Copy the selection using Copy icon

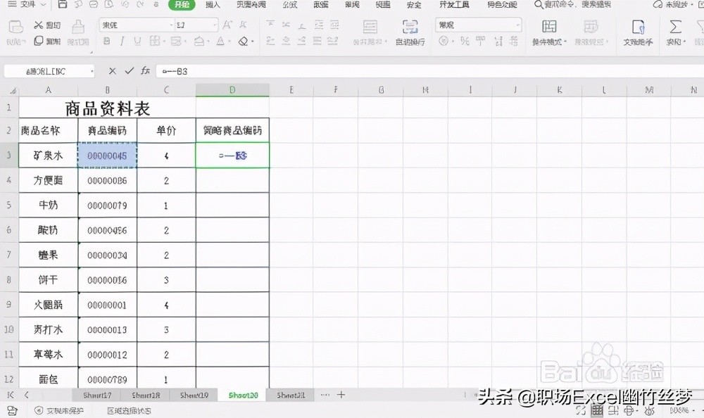click(39, 41)
